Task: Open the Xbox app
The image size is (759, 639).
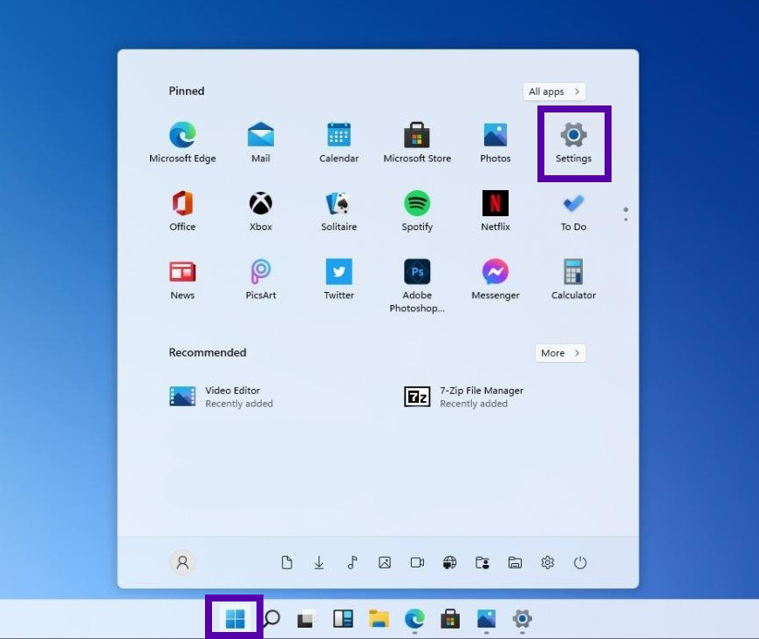Action: tap(261, 211)
